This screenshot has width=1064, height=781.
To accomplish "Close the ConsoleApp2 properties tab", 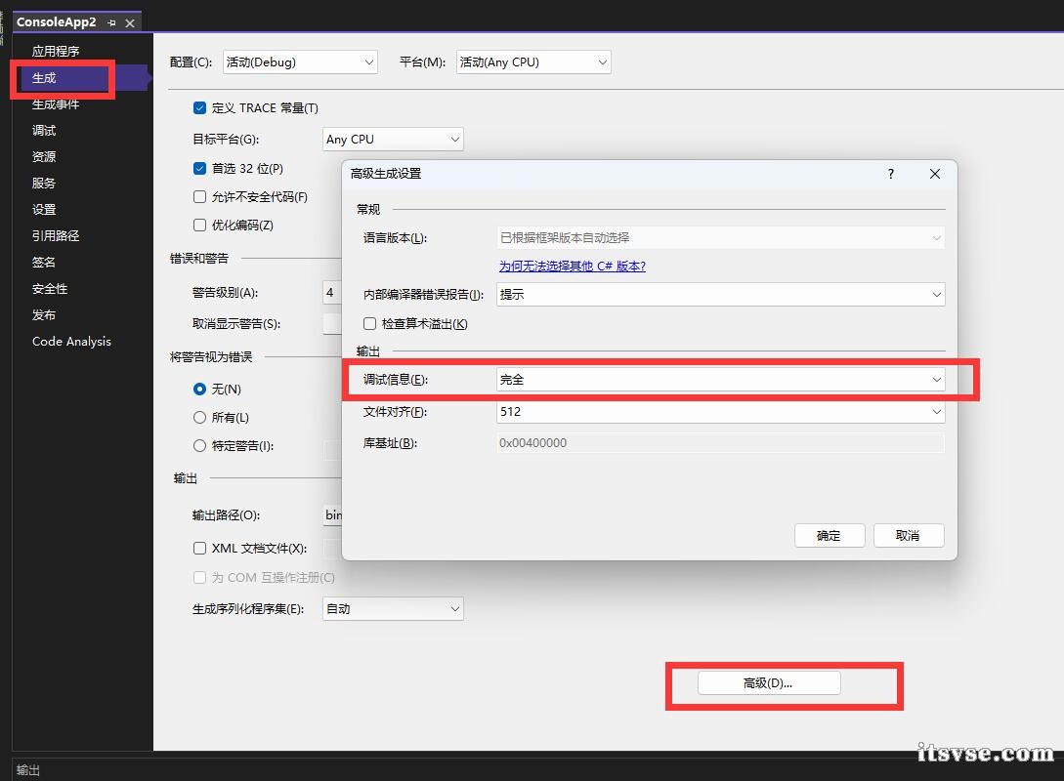I will (x=130, y=22).
